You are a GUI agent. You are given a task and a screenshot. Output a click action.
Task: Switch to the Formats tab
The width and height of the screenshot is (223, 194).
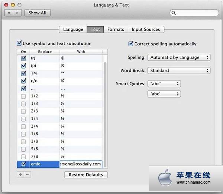click(x=116, y=29)
